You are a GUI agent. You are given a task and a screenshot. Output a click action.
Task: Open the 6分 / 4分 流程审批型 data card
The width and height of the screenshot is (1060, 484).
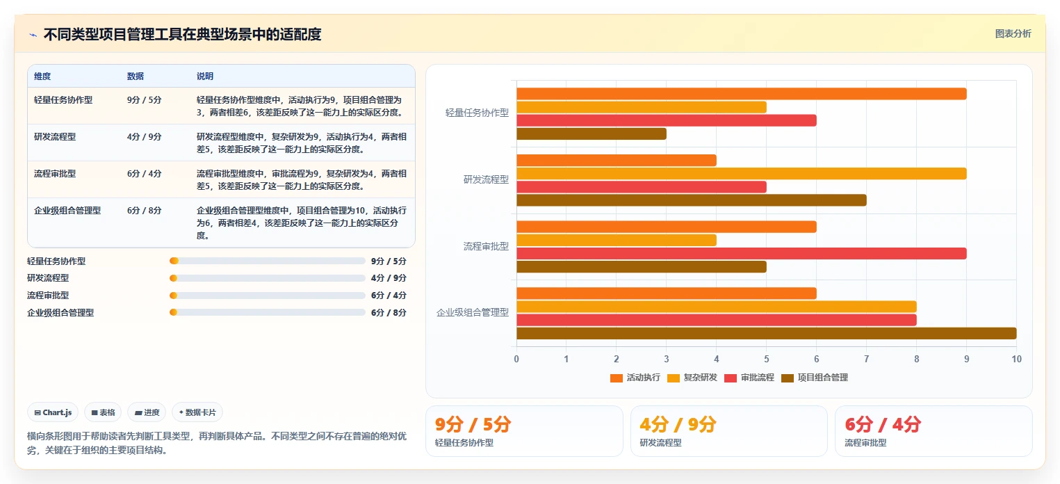[x=933, y=431]
